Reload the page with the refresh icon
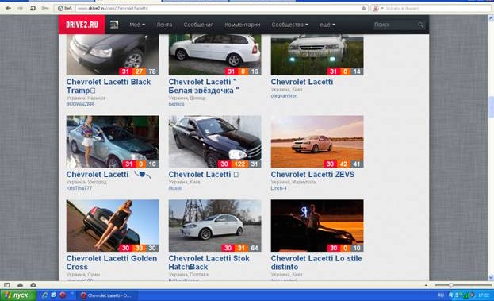The width and height of the screenshot is (494, 301). tap(33, 8)
